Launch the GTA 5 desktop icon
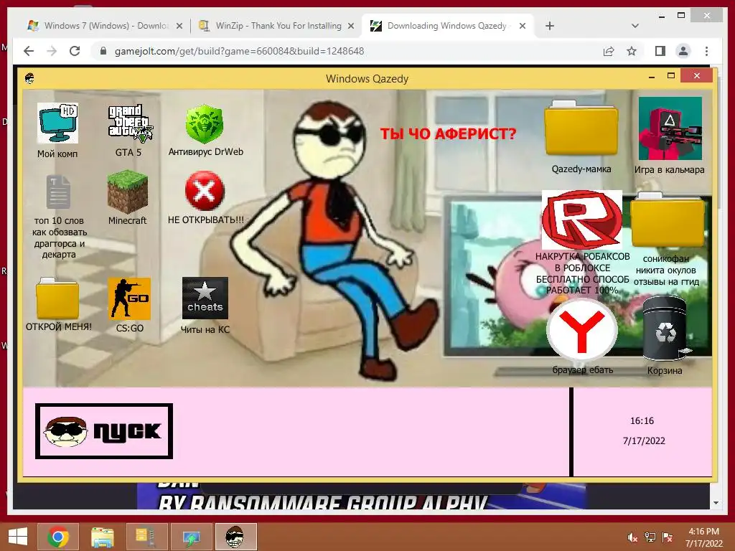 point(130,123)
